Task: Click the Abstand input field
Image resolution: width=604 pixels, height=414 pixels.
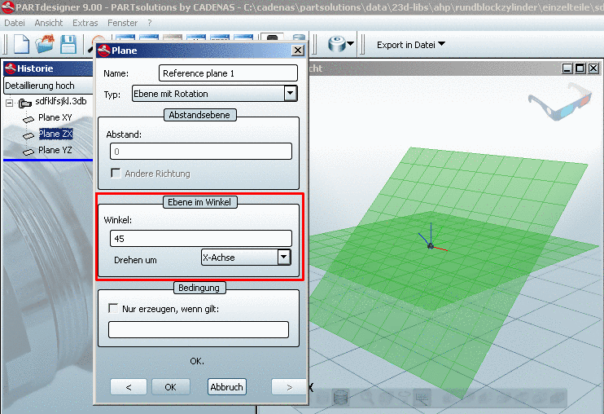Action: pyautogui.click(x=201, y=151)
